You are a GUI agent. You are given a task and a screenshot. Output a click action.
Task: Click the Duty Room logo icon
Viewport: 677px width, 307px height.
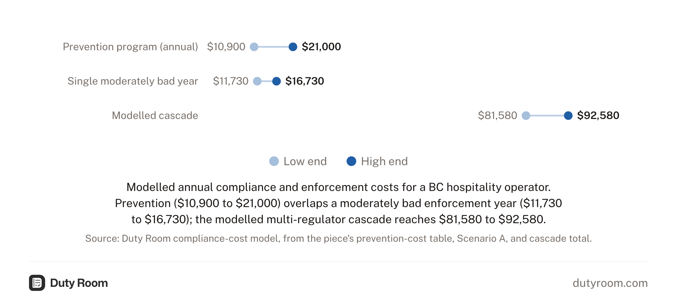[x=37, y=283]
